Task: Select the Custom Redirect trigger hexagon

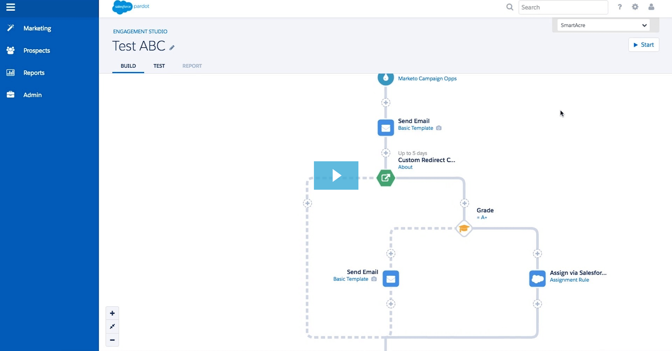Action: (386, 178)
